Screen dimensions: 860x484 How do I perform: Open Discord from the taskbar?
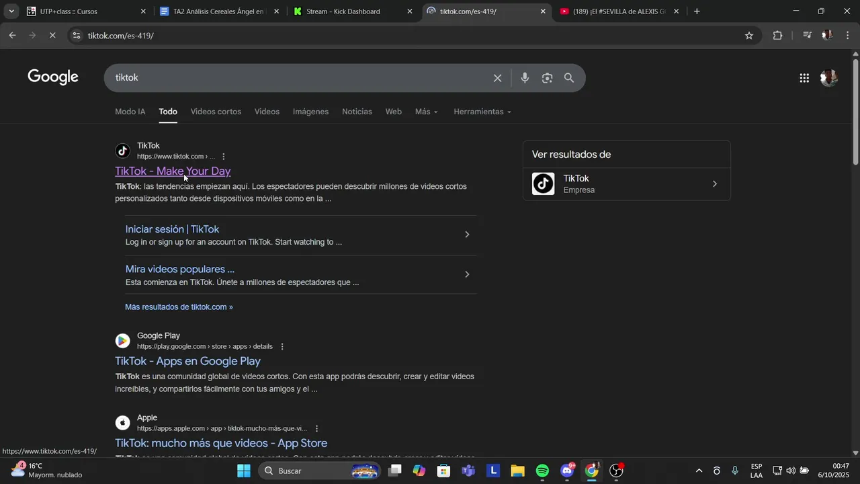coord(567,471)
